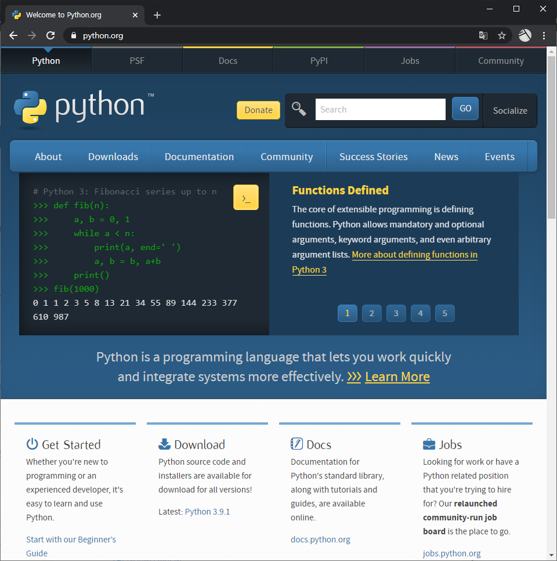Bookmark this page with the star
This screenshot has height=561, width=557.
(501, 35)
